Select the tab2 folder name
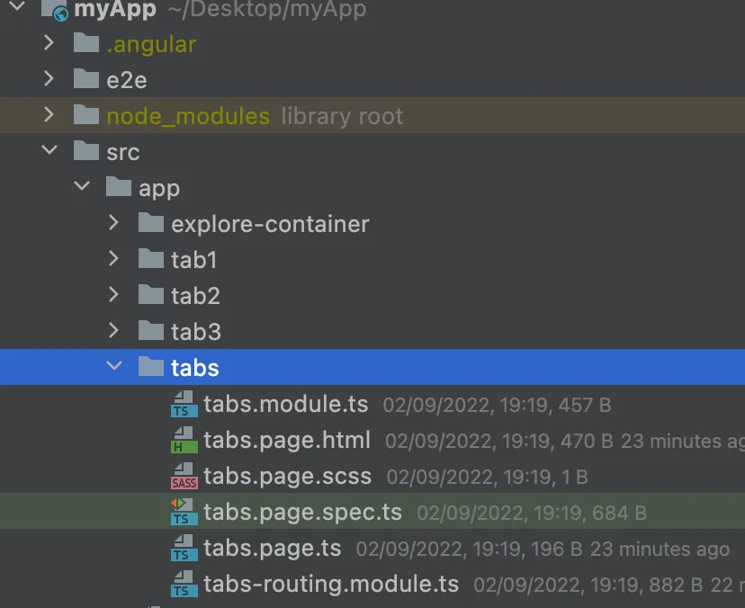Image resolution: width=745 pixels, height=608 pixels. click(195, 296)
